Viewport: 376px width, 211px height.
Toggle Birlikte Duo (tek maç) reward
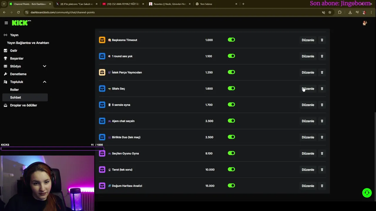click(231, 137)
